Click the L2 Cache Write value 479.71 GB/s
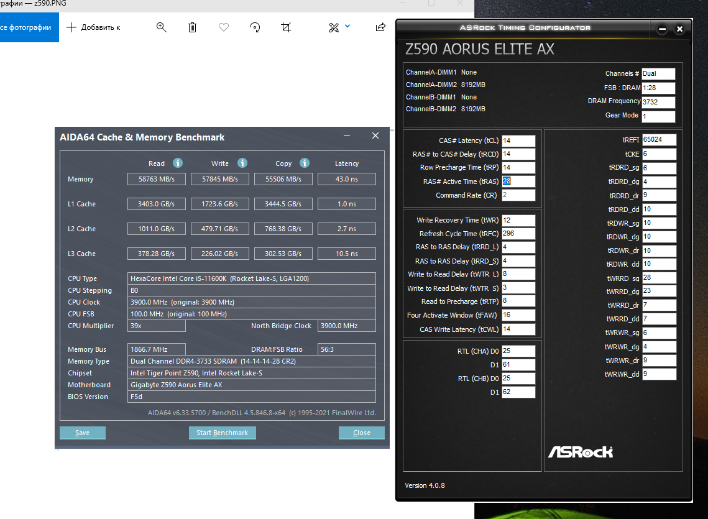This screenshot has height=519, width=708. (x=220, y=229)
